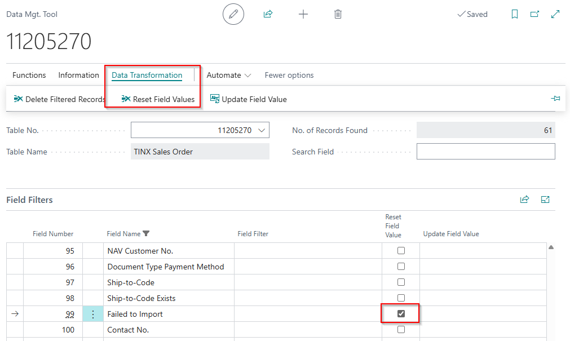Click the Field Number column header
Screen dimensions: 570x341
point(53,234)
